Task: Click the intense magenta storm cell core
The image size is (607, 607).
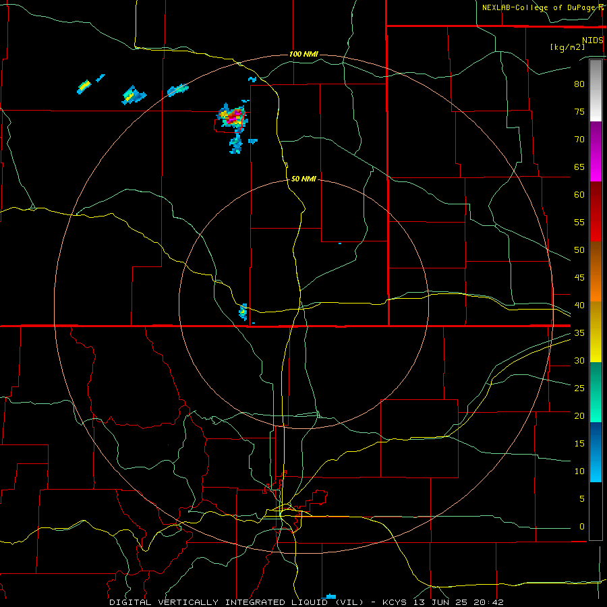Action: click(233, 117)
